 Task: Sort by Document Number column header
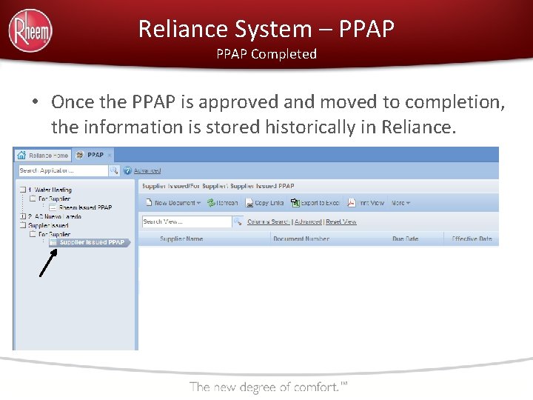tap(301, 239)
